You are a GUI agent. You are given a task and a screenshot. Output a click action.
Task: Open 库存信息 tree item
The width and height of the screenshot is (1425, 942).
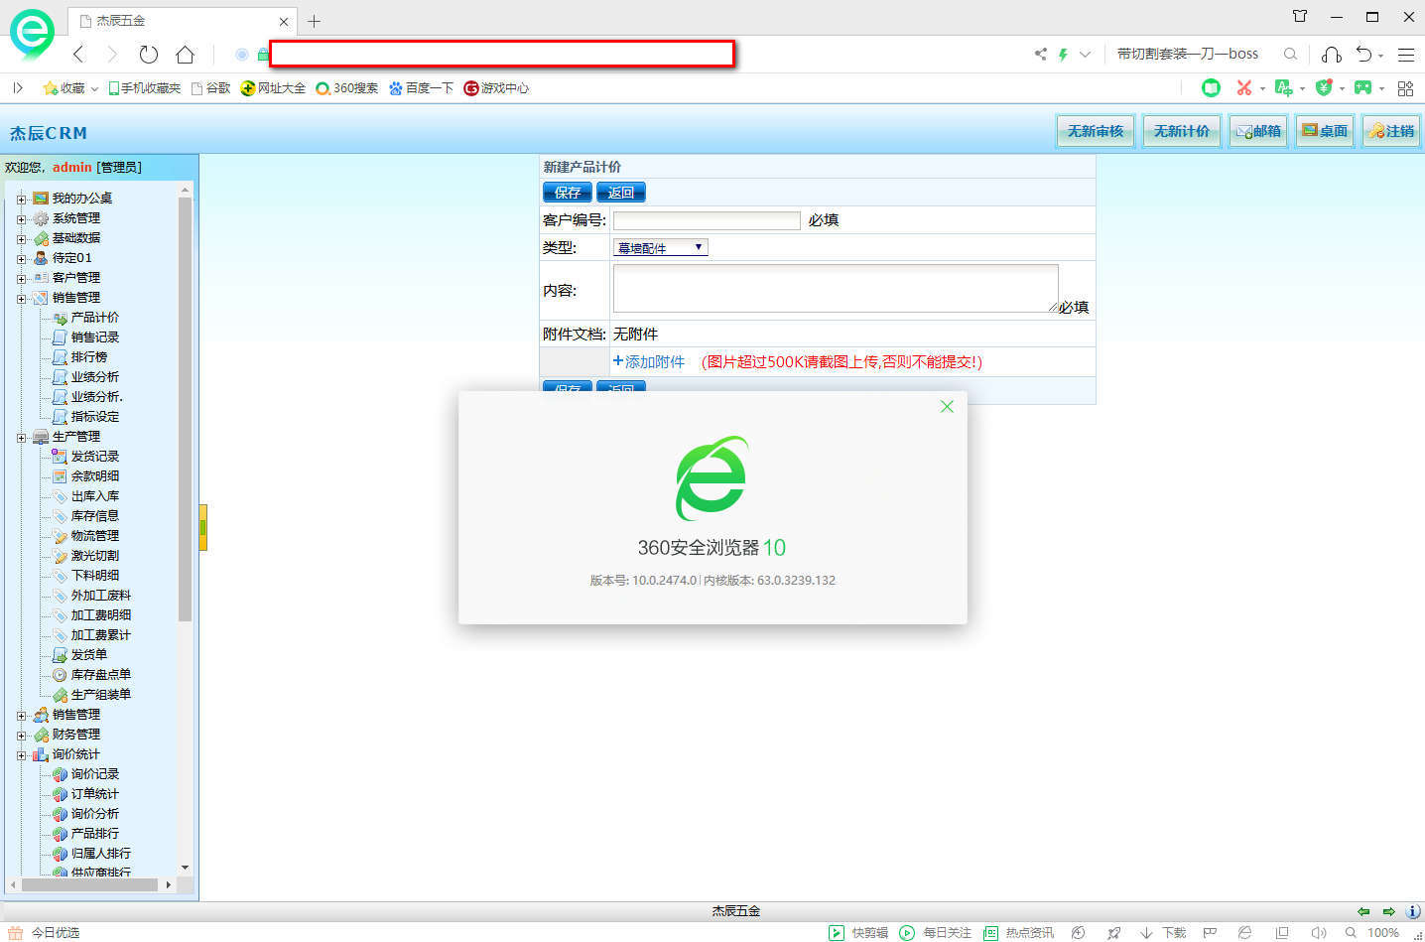[x=94, y=516]
